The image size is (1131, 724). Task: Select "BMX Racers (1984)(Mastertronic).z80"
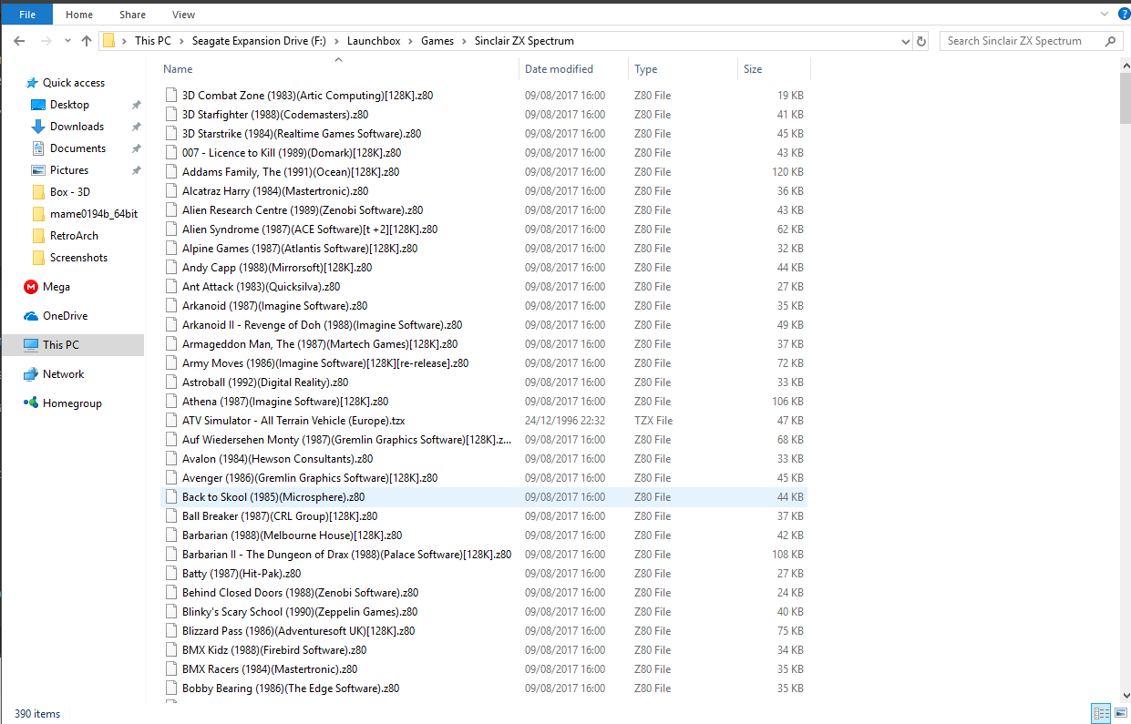tap(270, 669)
